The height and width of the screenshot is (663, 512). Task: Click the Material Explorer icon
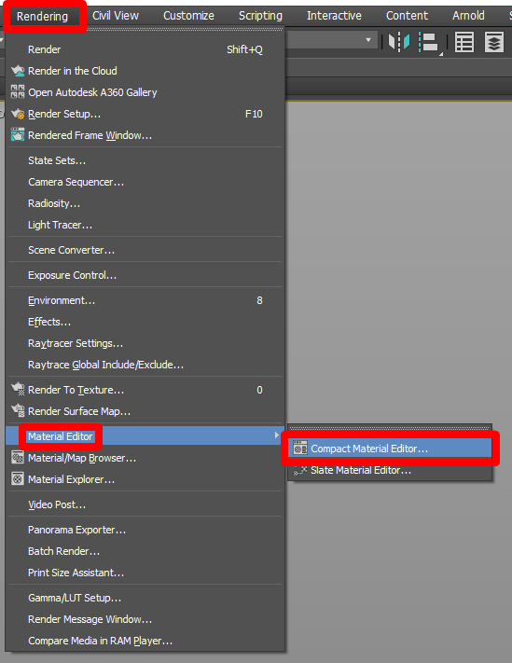click(18, 479)
